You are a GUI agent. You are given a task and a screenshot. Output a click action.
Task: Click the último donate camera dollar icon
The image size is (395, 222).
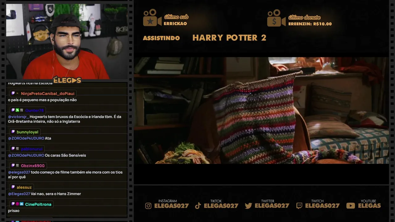[x=276, y=18]
